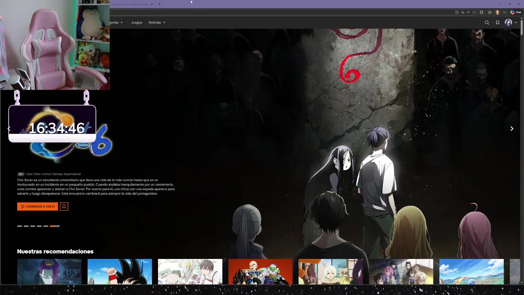Open the group of girls indoor thumbnail
This screenshot has width=524, height=295.
[401, 271]
